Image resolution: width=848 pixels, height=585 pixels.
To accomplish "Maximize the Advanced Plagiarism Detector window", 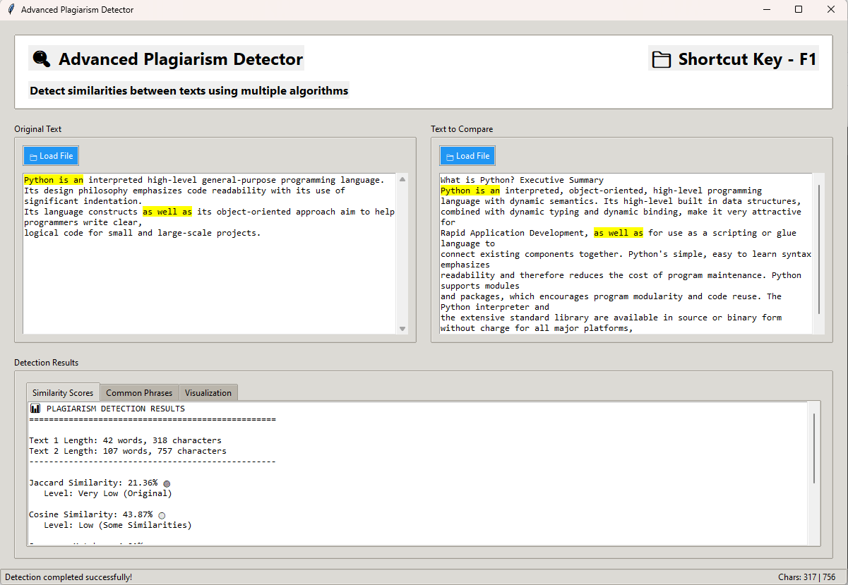I will [799, 10].
